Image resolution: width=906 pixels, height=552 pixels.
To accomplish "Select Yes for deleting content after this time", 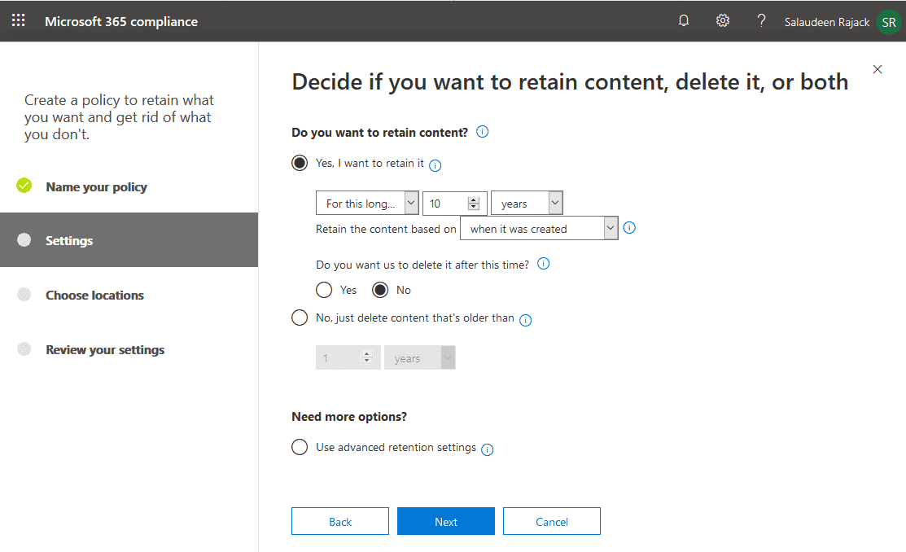I will click(323, 290).
